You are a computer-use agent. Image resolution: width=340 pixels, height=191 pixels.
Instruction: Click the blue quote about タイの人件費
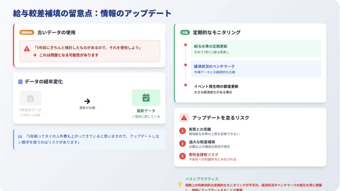point(89,139)
